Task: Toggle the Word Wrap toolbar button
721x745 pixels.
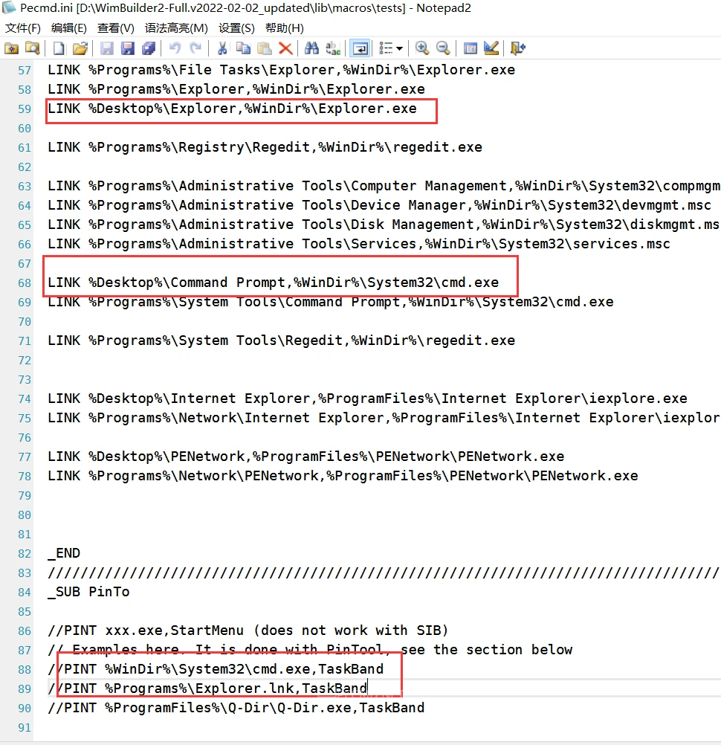Action: pyautogui.click(x=360, y=48)
